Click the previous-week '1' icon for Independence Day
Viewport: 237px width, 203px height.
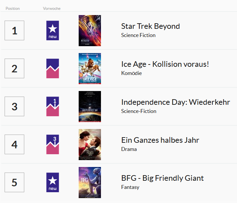52,106
